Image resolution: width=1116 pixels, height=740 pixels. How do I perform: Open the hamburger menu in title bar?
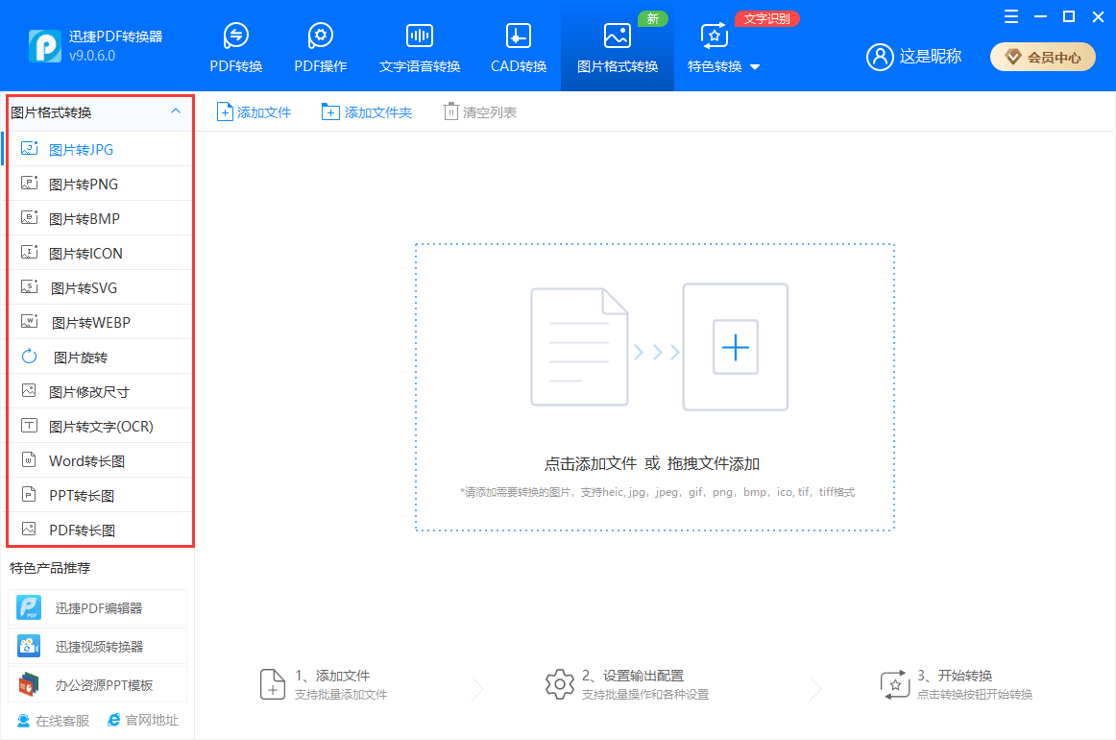1011,16
